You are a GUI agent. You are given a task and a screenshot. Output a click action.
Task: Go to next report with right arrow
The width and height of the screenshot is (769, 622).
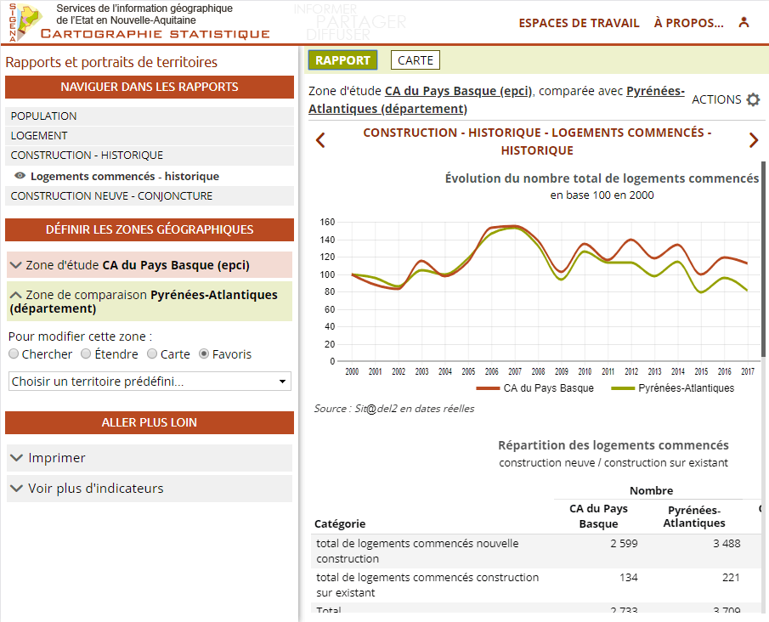click(x=754, y=140)
